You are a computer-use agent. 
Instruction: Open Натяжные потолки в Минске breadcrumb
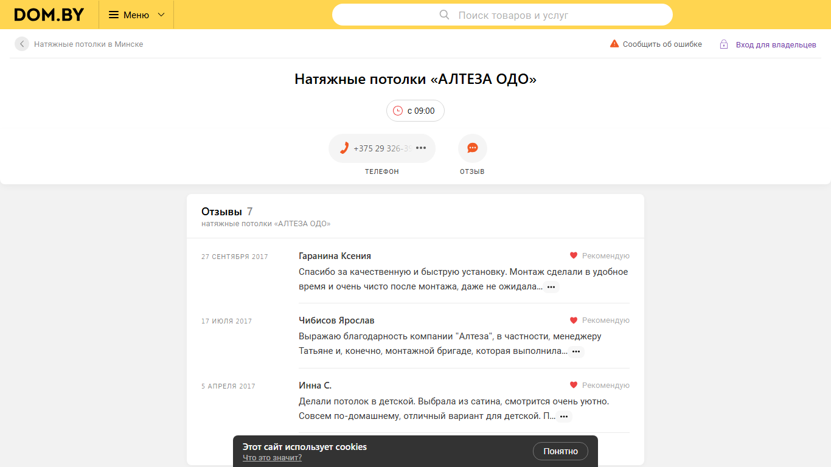pyautogui.click(x=89, y=44)
